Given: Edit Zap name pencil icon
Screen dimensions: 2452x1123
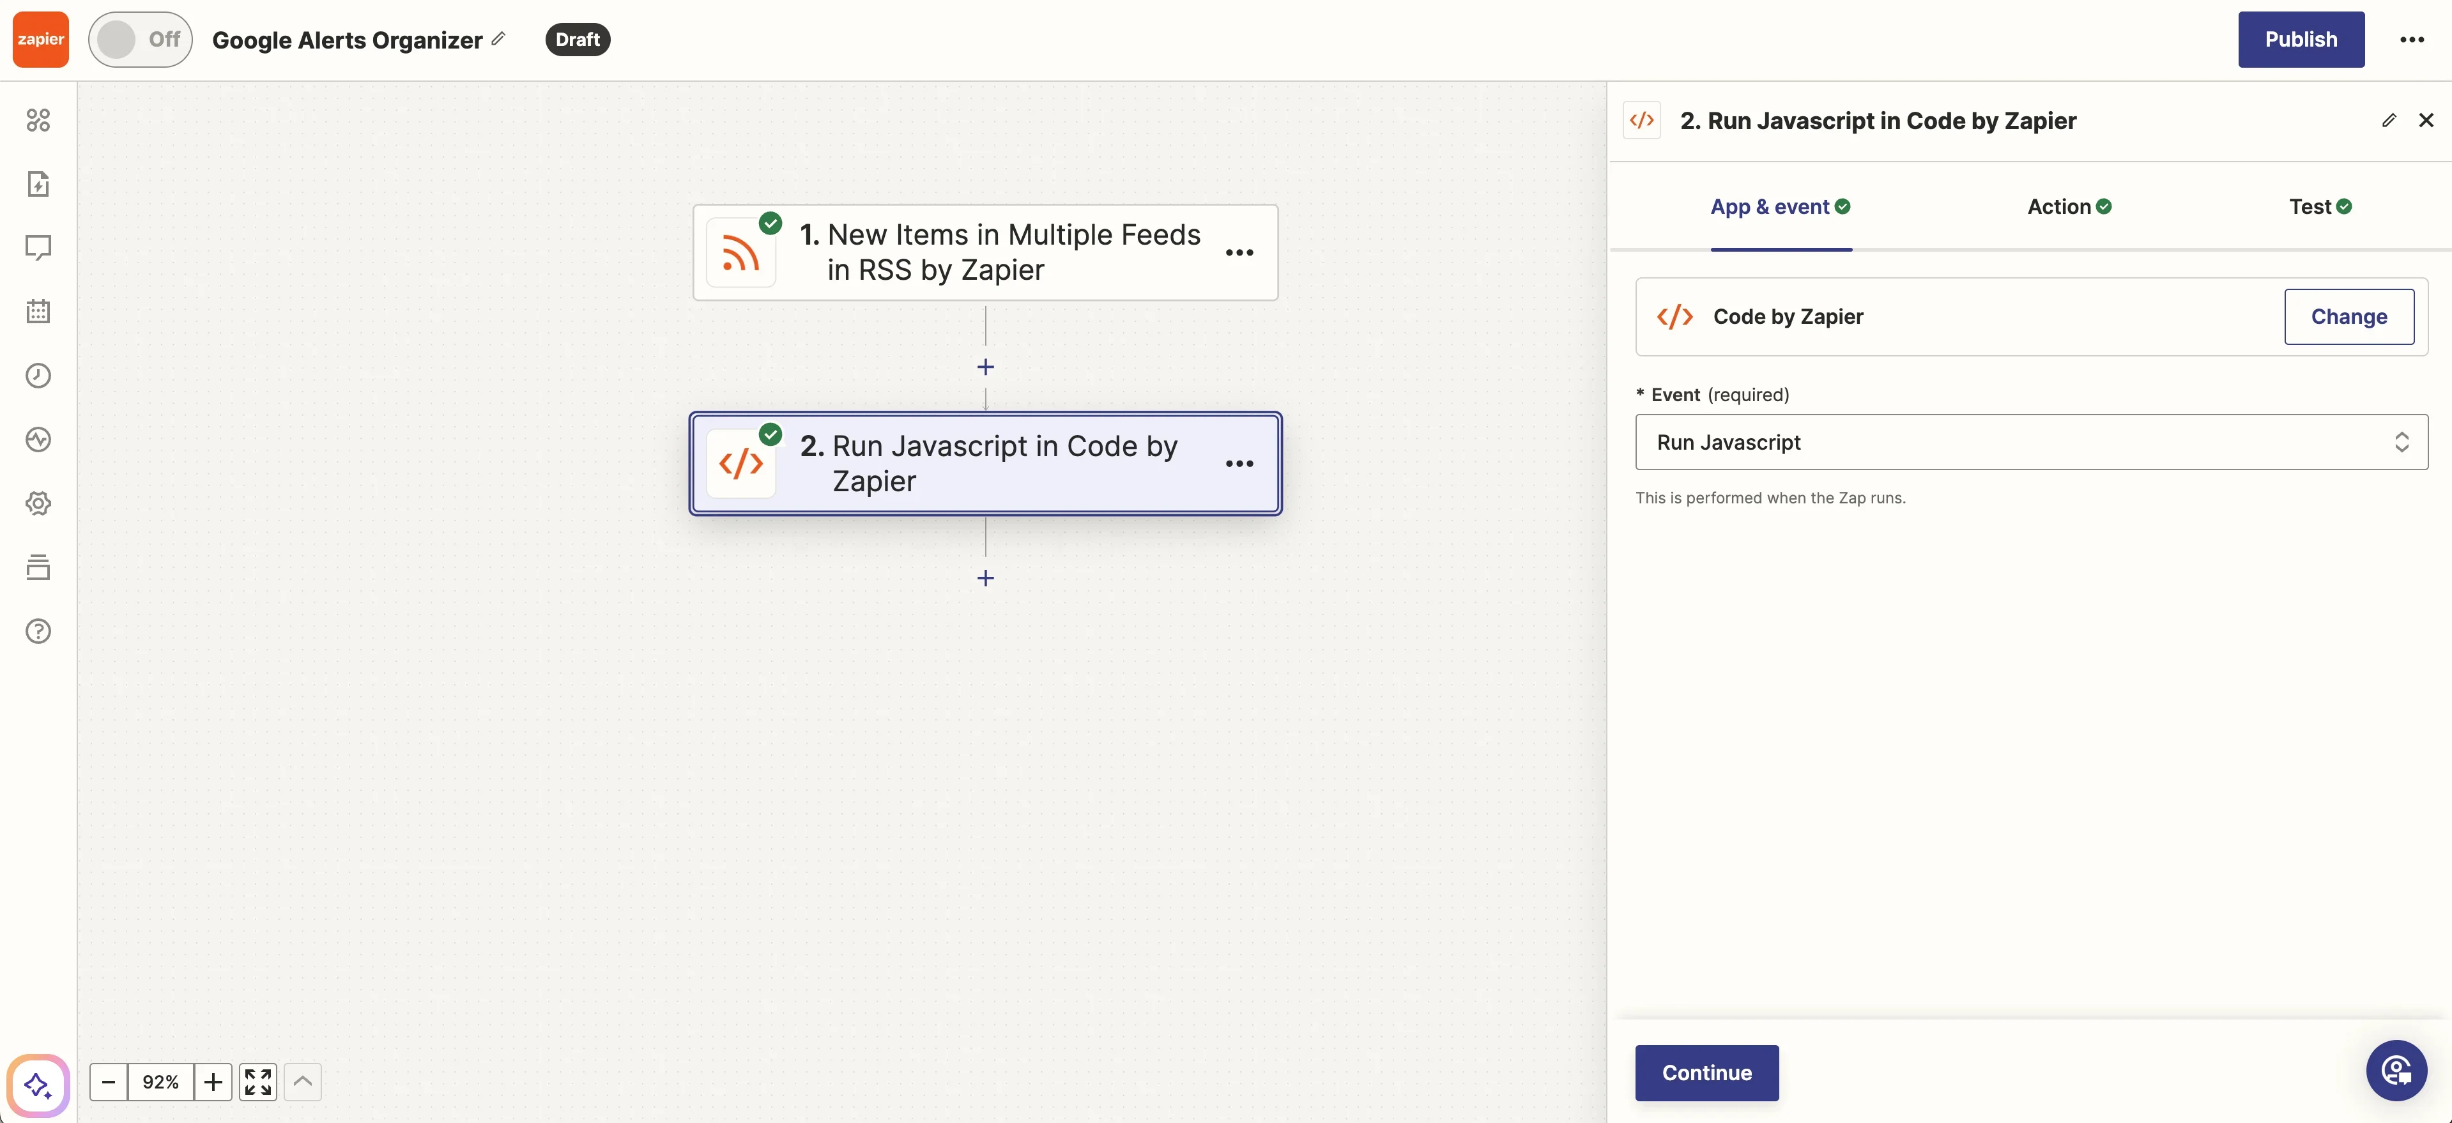Looking at the screenshot, I should [498, 39].
